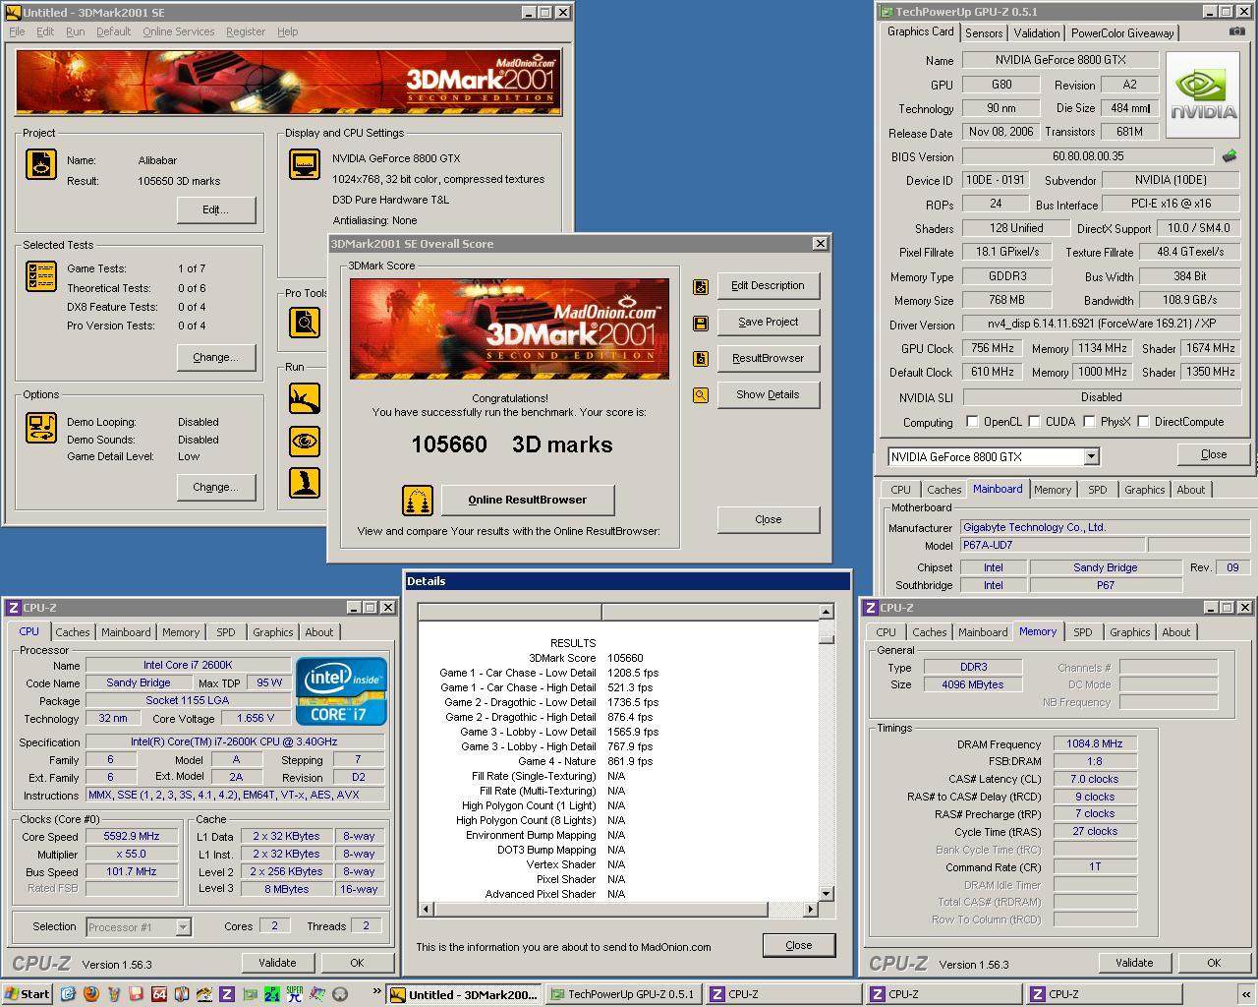Viewport: 1258px width, 1007px height.
Task: Click the Windows Start button
Action: point(28,994)
